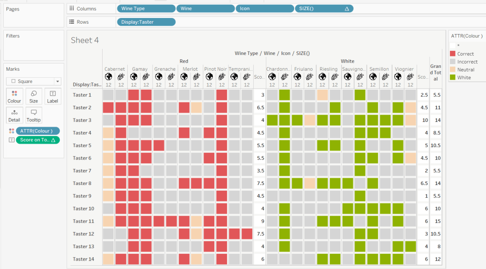This screenshot has height=269, width=486.
Task: Click the grape icon under Pinot Noir
Action: click(221, 76)
